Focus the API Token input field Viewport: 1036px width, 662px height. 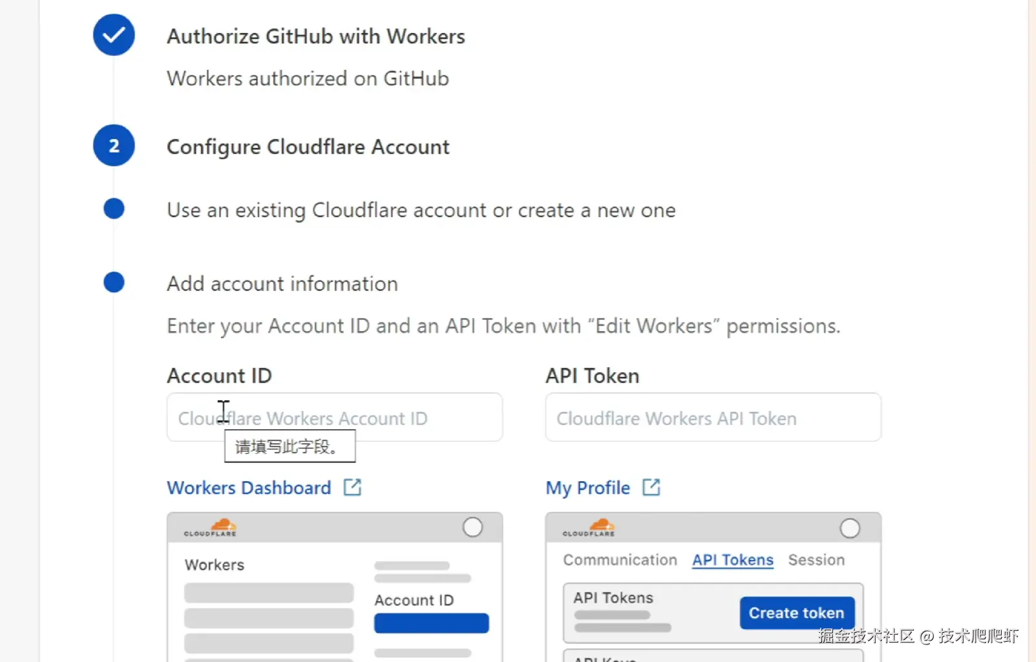pos(713,418)
